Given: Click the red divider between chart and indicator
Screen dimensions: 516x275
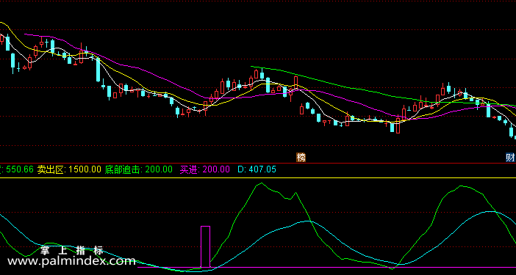Looking at the screenshot, I should coord(258,163).
